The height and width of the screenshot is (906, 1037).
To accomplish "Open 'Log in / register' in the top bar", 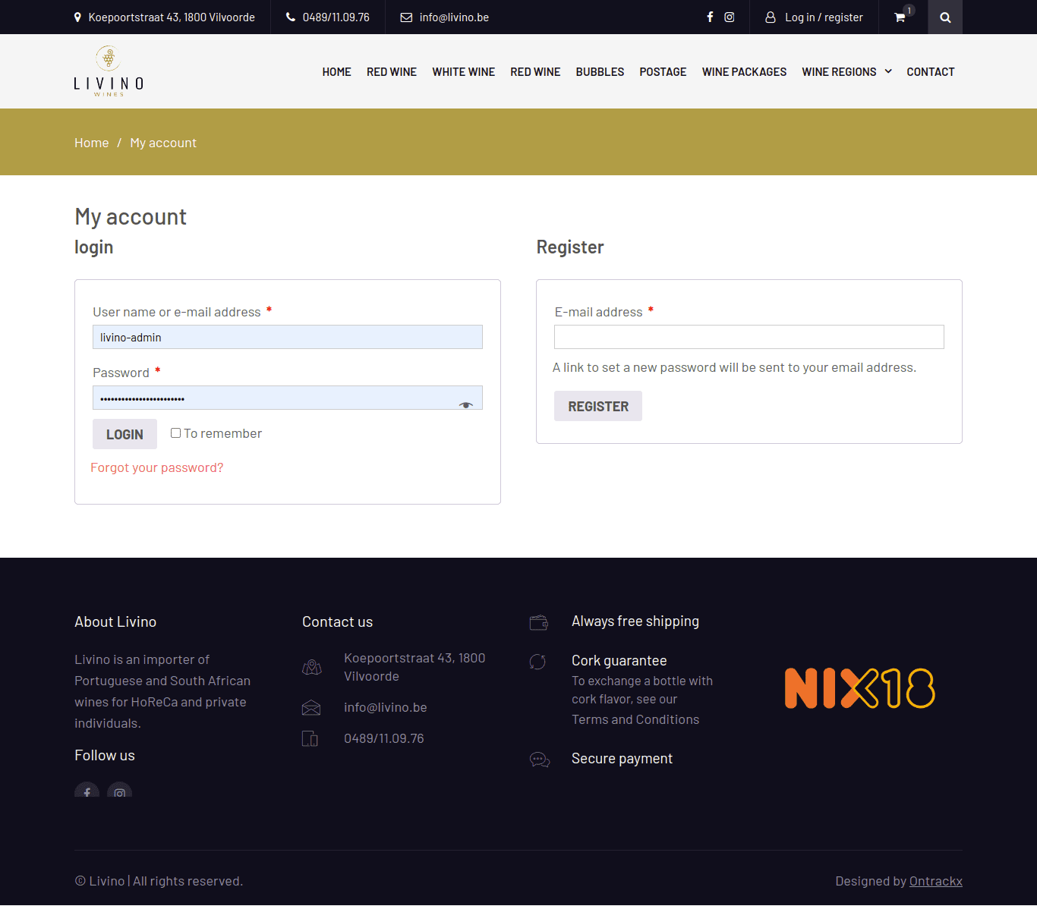I will 823,17.
